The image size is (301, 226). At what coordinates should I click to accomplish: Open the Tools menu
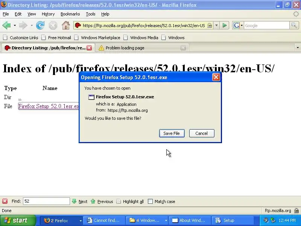[91, 14]
